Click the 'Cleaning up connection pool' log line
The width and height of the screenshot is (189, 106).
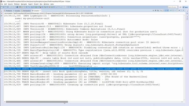[x=82, y=85]
